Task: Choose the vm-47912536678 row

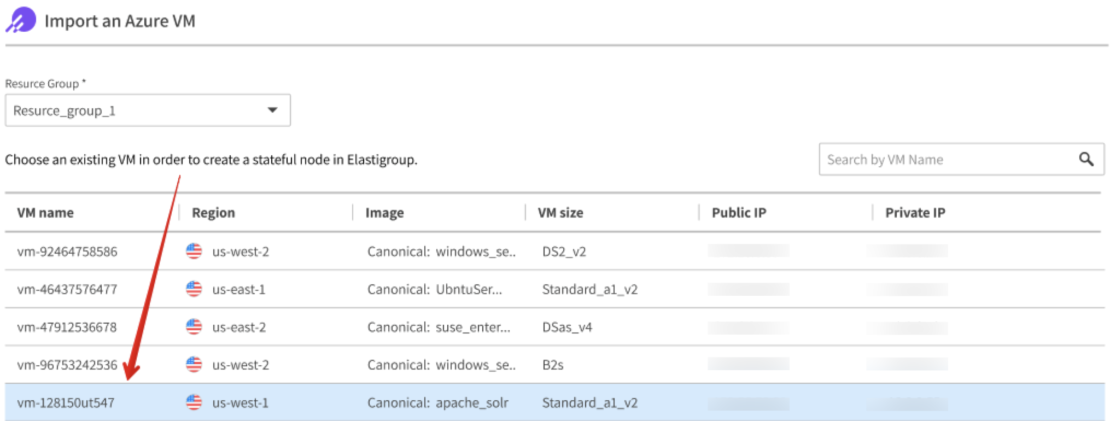Action: click(x=67, y=327)
